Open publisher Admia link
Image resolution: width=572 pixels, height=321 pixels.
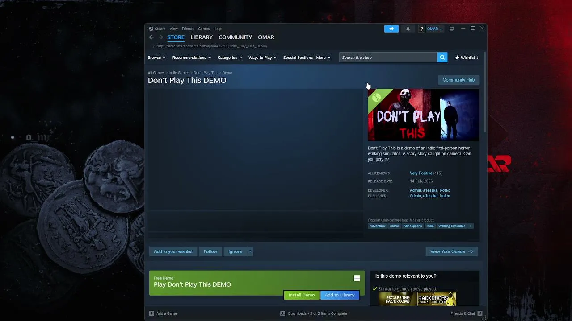(x=415, y=196)
